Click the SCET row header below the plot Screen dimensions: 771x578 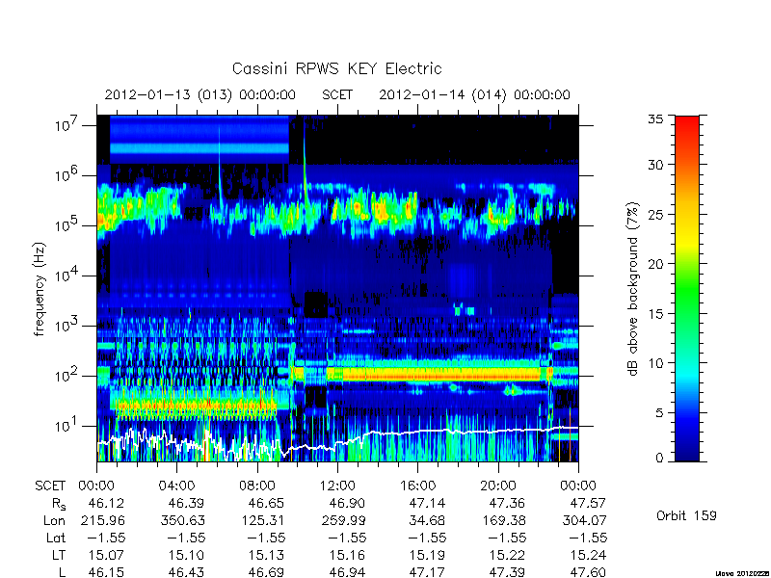click(50, 486)
